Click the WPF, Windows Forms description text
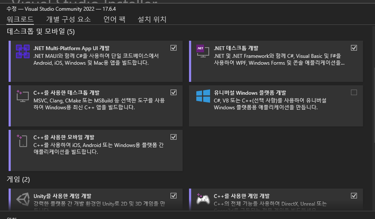 (279, 60)
